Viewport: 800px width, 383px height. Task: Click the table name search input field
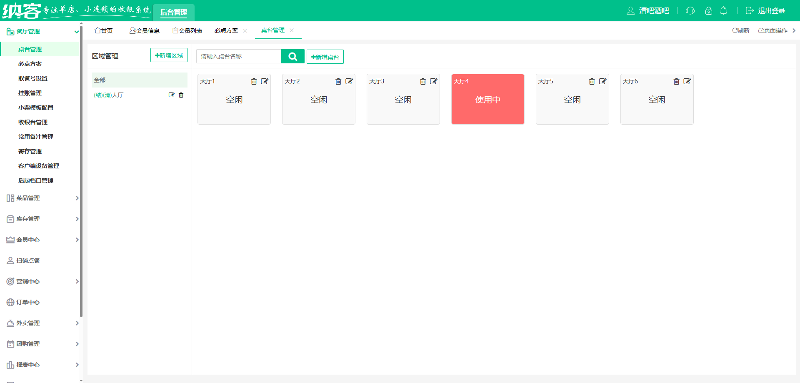point(239,56)
